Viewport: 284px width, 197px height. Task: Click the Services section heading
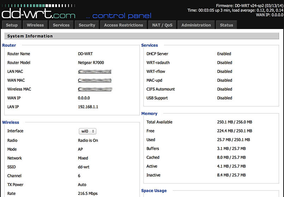[149, 45]
